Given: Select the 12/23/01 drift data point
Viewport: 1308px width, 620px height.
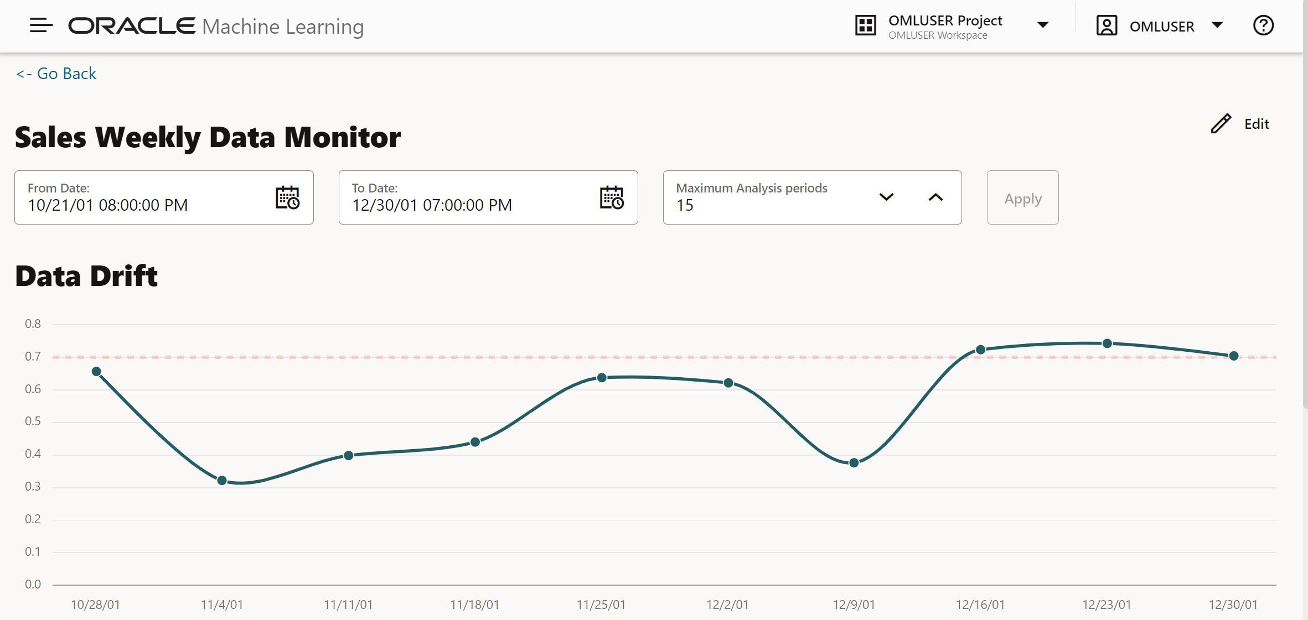Looking at the screenshot, I should (1107, 343).
